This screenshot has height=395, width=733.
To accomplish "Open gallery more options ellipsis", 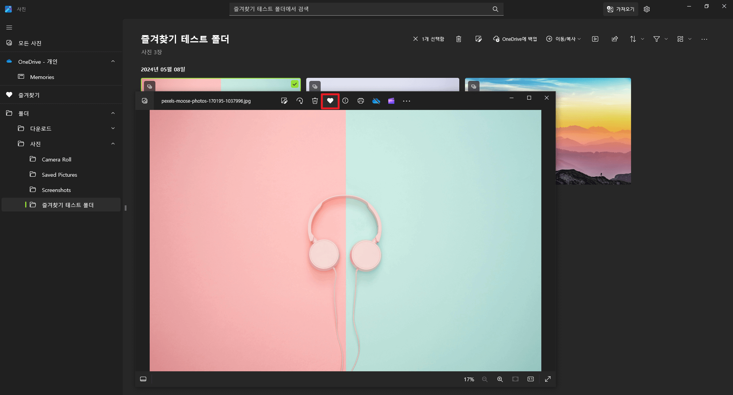I will pos(704,39).
